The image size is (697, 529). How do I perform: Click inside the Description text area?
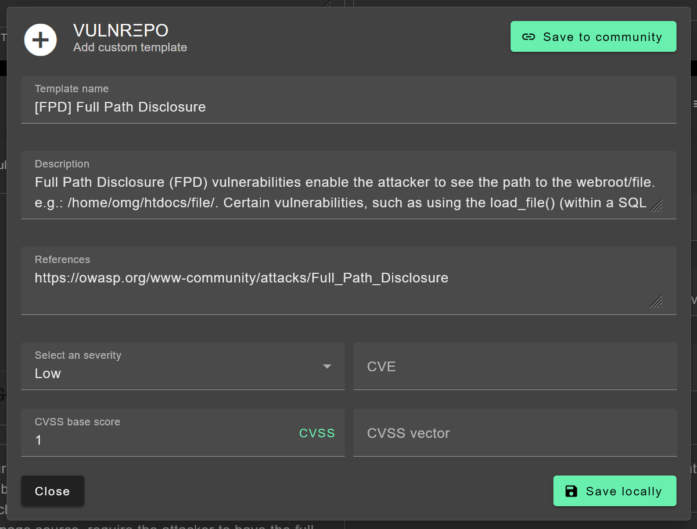click(348, 185)
